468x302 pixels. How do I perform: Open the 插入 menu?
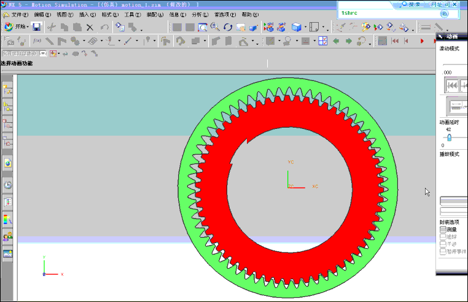click(87, 15)
